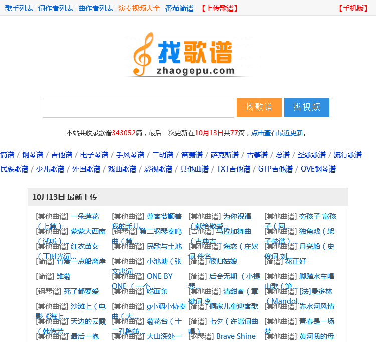Open the song 七夕 (许嵩词曲)

click(233, 321)
